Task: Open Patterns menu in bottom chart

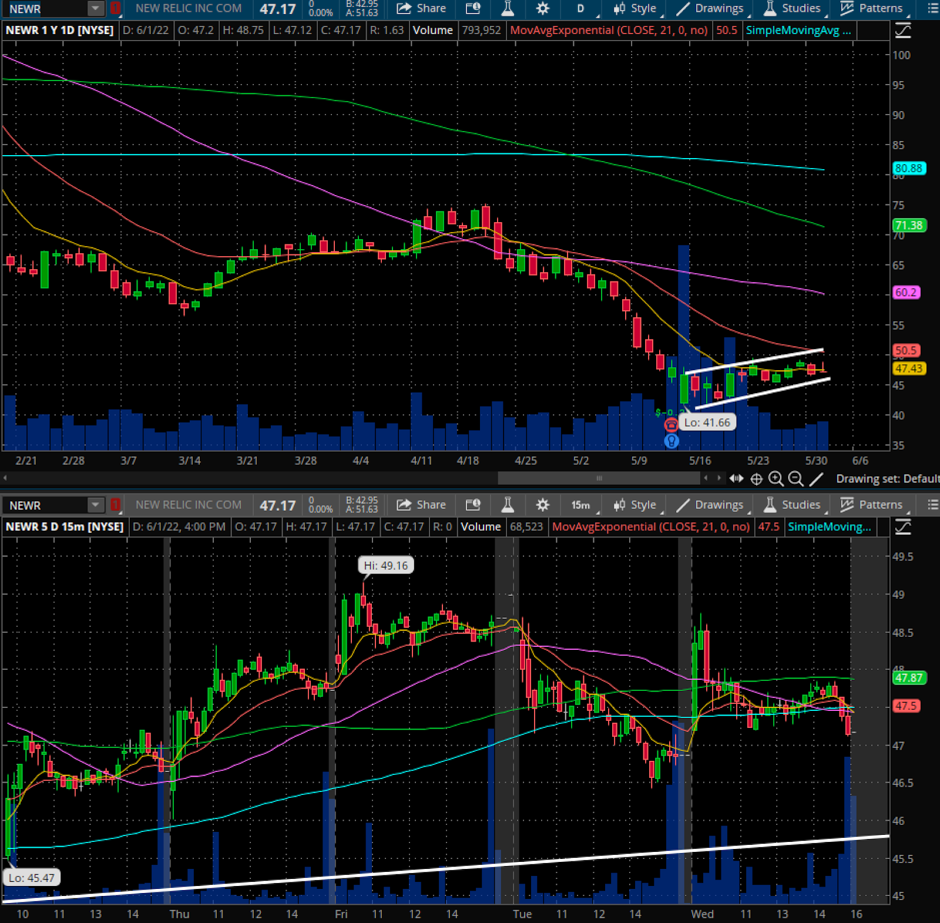Action: click(x=872, y=505)
